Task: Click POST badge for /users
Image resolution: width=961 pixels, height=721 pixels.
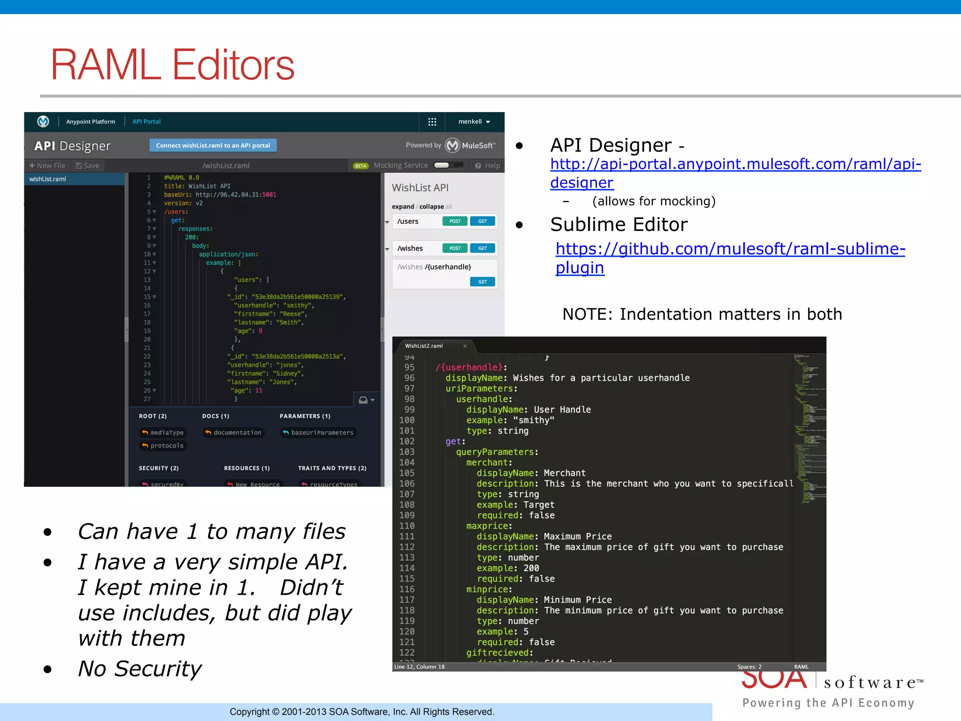Action: [x=455, y=221]
